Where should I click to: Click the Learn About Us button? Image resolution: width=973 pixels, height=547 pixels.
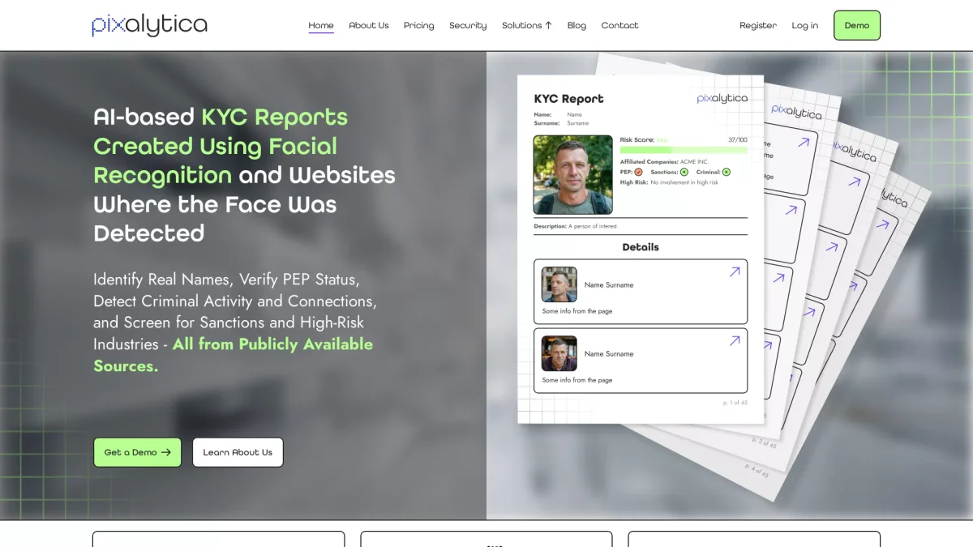[238, 452]
